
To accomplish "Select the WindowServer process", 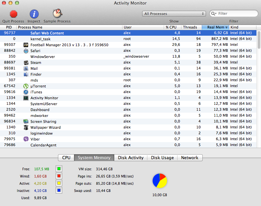I will tap(128, 56).
